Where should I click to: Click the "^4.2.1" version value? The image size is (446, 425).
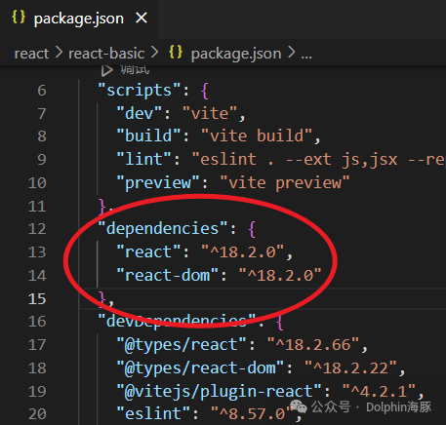click(379, 391)
